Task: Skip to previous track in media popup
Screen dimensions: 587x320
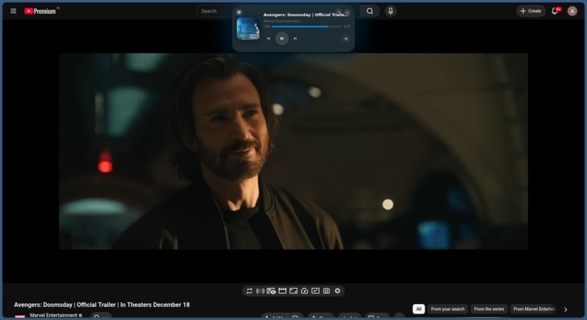Action: click(x=269, y=39)
